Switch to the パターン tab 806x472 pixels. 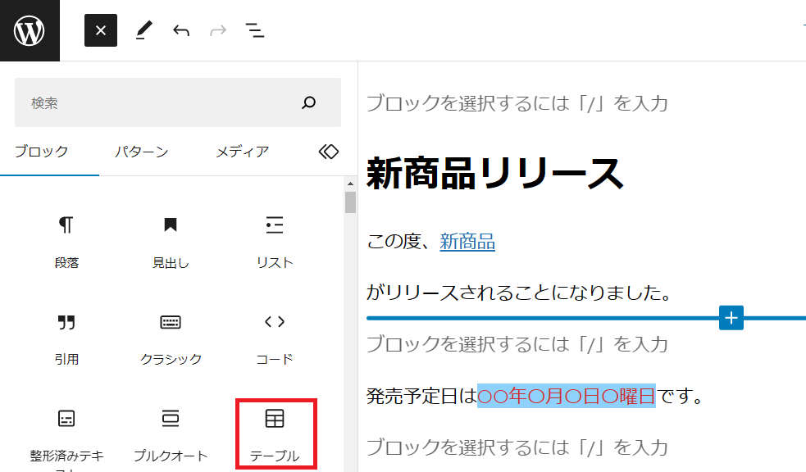tap(141, 152)
